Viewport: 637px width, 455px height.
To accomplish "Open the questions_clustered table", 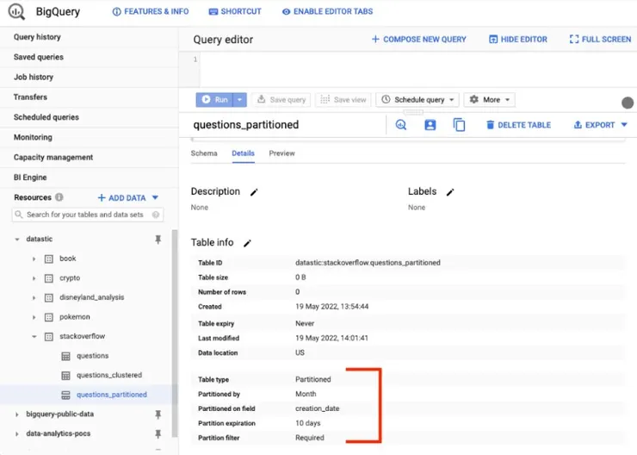I will (108, 375).
